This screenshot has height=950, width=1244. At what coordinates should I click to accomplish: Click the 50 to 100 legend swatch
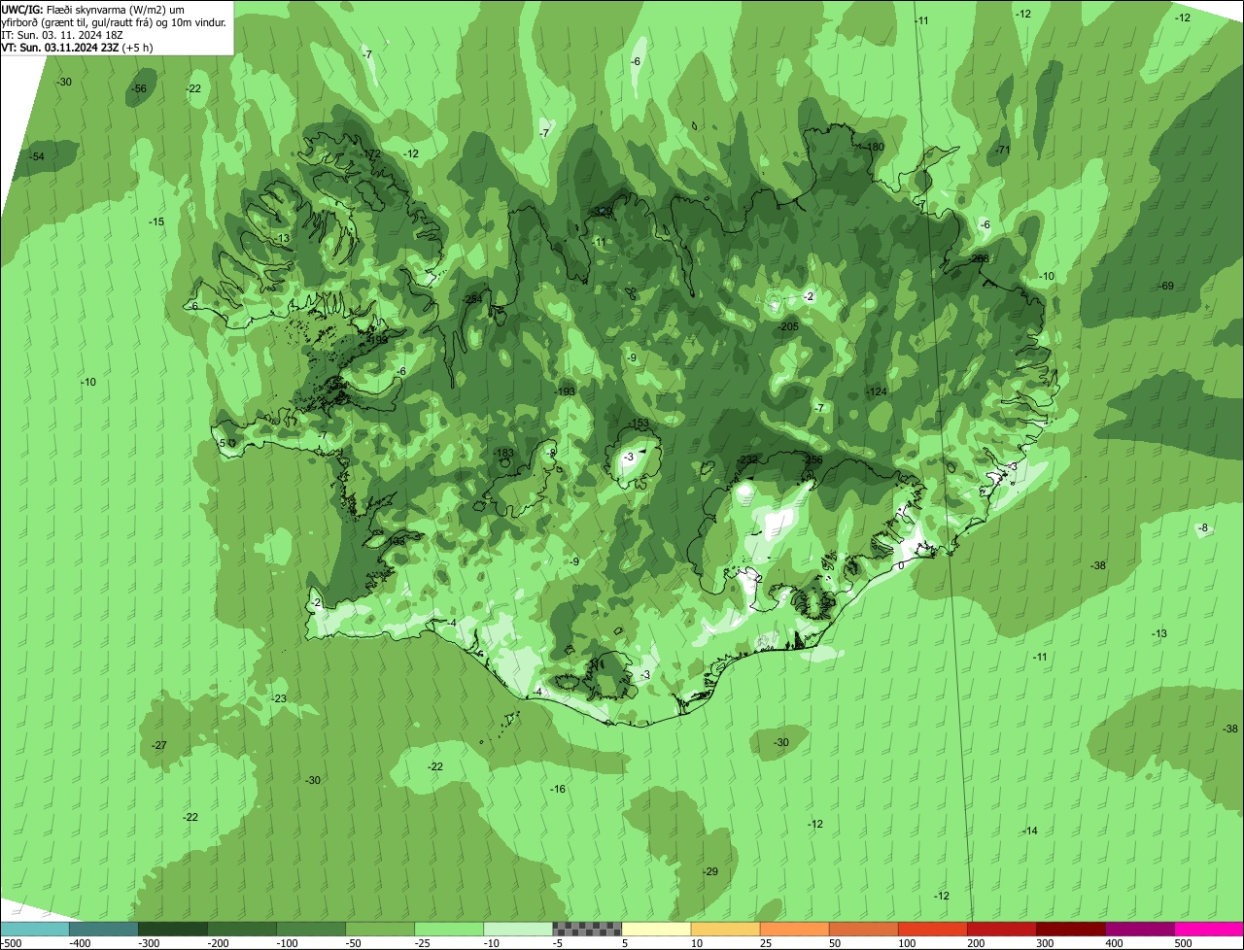863,929
